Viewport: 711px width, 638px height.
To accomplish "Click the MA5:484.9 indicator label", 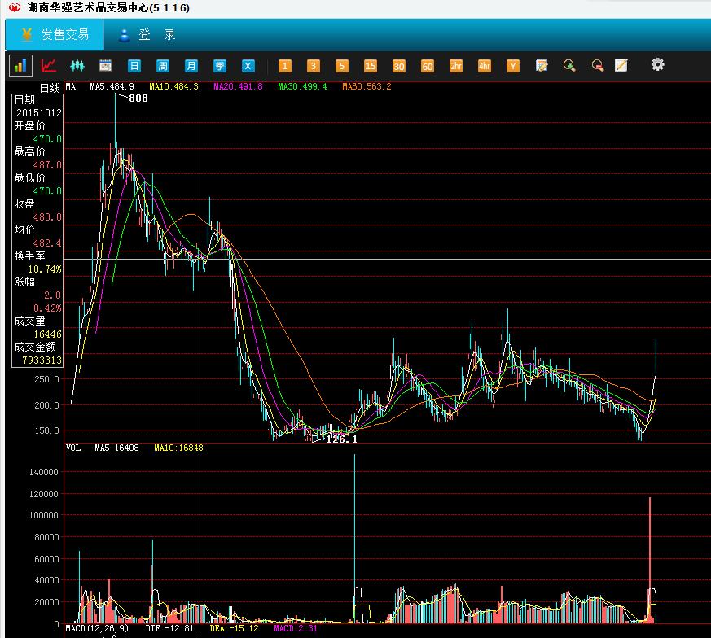I will (x=112, y=86).
